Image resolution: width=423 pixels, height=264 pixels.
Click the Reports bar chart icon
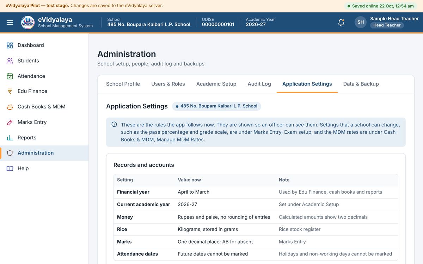10,138
